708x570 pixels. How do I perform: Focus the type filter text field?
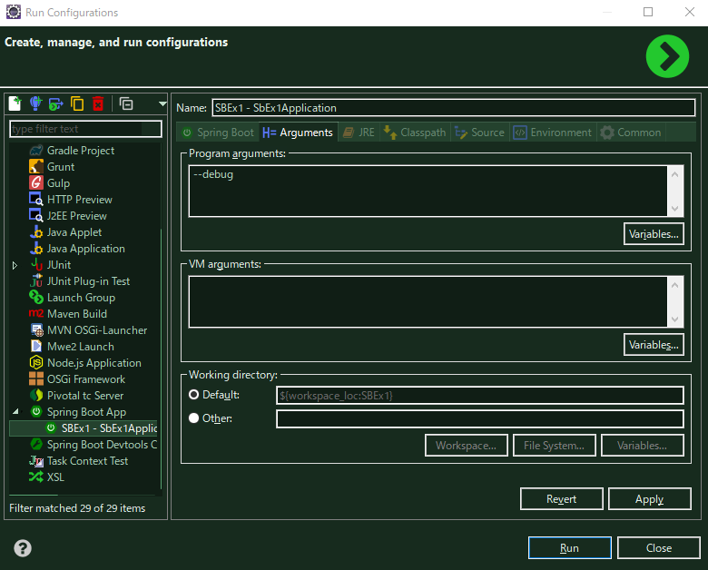tap(85, 129)
